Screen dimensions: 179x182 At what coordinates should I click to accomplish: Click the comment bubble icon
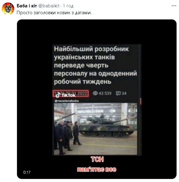[118, 93]
